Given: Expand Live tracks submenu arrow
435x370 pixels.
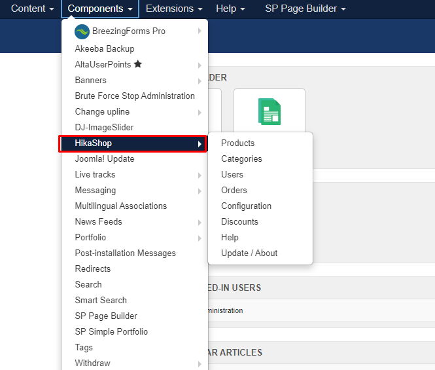Looking at the screenshot, I should pyautogui.click(x=200, y=176).
